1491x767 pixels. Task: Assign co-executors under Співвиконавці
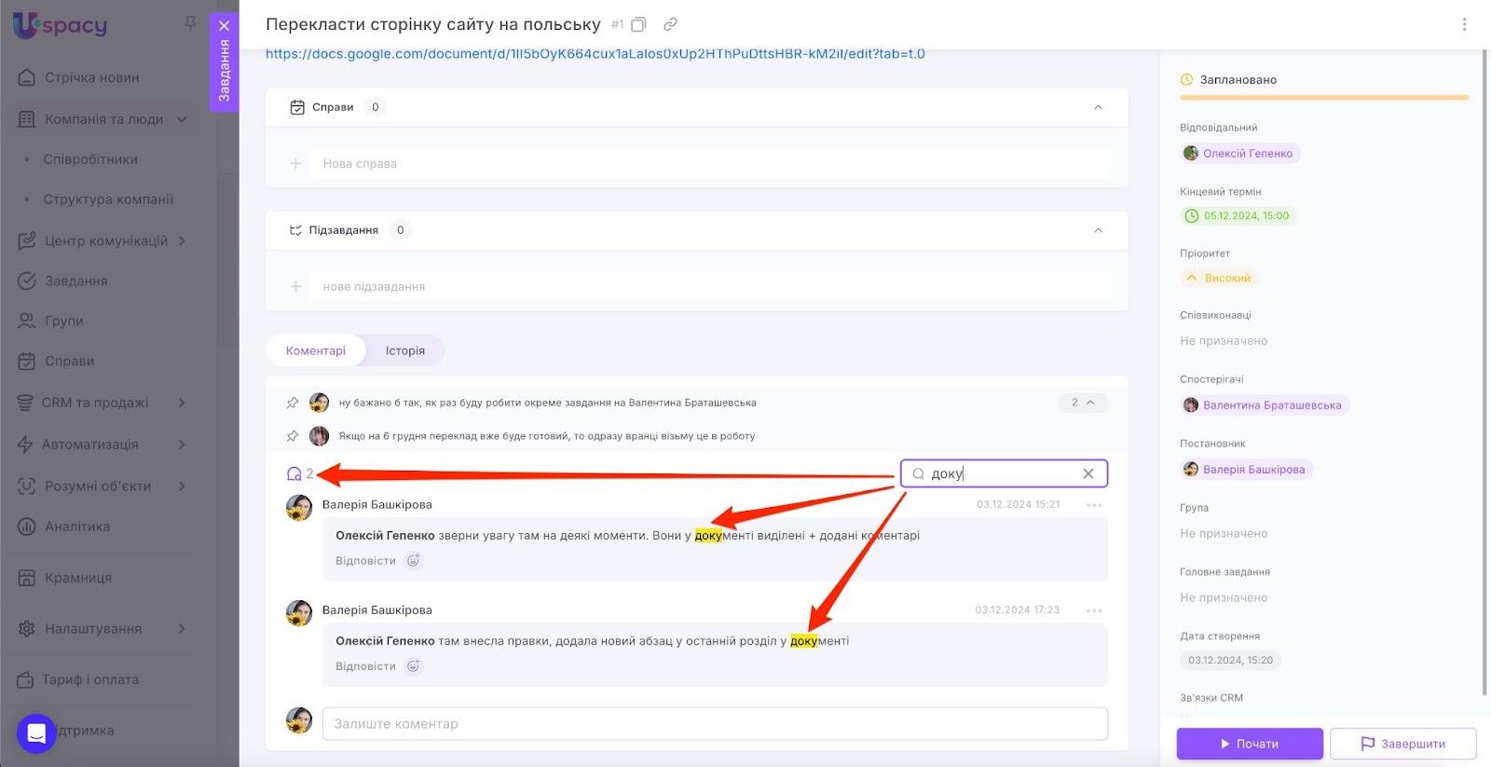tap(1224, 341)
